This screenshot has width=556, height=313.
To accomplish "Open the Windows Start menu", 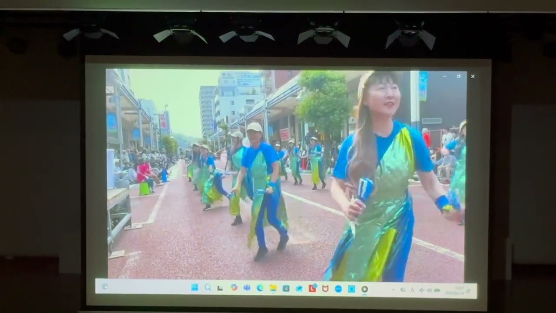I will pyautogui.click(x=195, y=287).
